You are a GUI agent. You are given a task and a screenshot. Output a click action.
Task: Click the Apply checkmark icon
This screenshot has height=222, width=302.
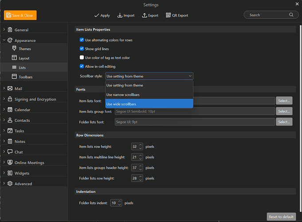pyautogui.click(x=97, y=16)
